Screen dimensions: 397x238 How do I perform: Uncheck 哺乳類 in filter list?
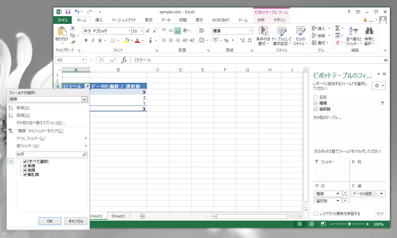pyautogui.click(x=25, y=174)
